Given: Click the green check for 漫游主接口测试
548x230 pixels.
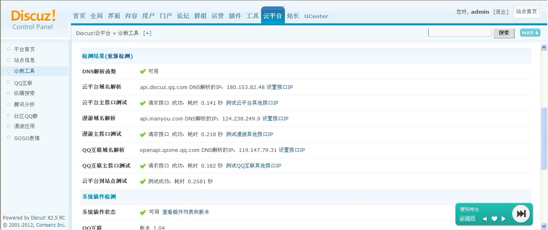Looking at the screenshot, I should (143, 134).
